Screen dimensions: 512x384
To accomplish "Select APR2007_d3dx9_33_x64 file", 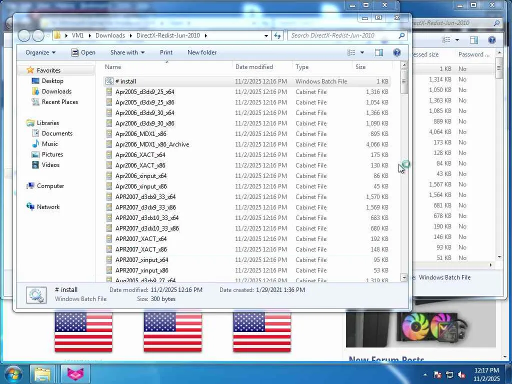I will [x=145, y=196].
